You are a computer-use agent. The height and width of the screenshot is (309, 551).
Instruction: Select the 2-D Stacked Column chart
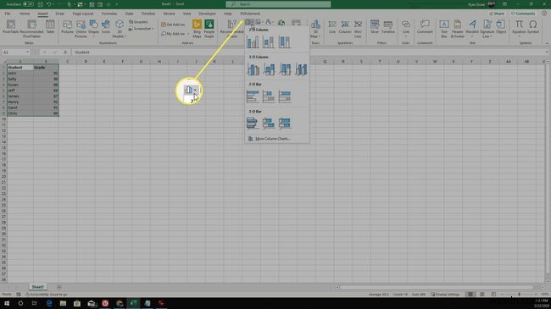[x=269, y=42]
